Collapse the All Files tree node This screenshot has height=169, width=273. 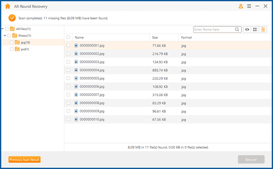(3, 29)
